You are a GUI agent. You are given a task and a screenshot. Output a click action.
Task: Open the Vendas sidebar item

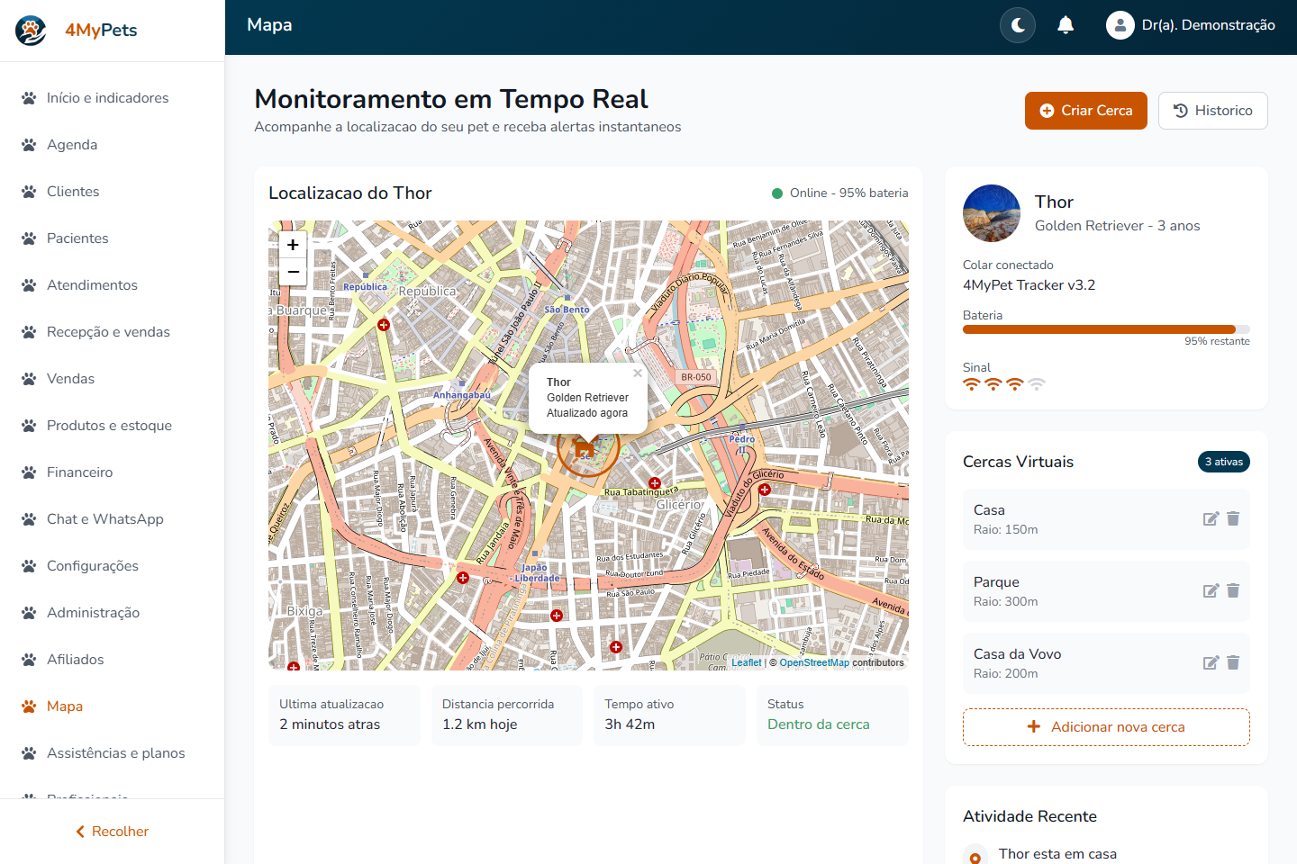pos(112,379)
